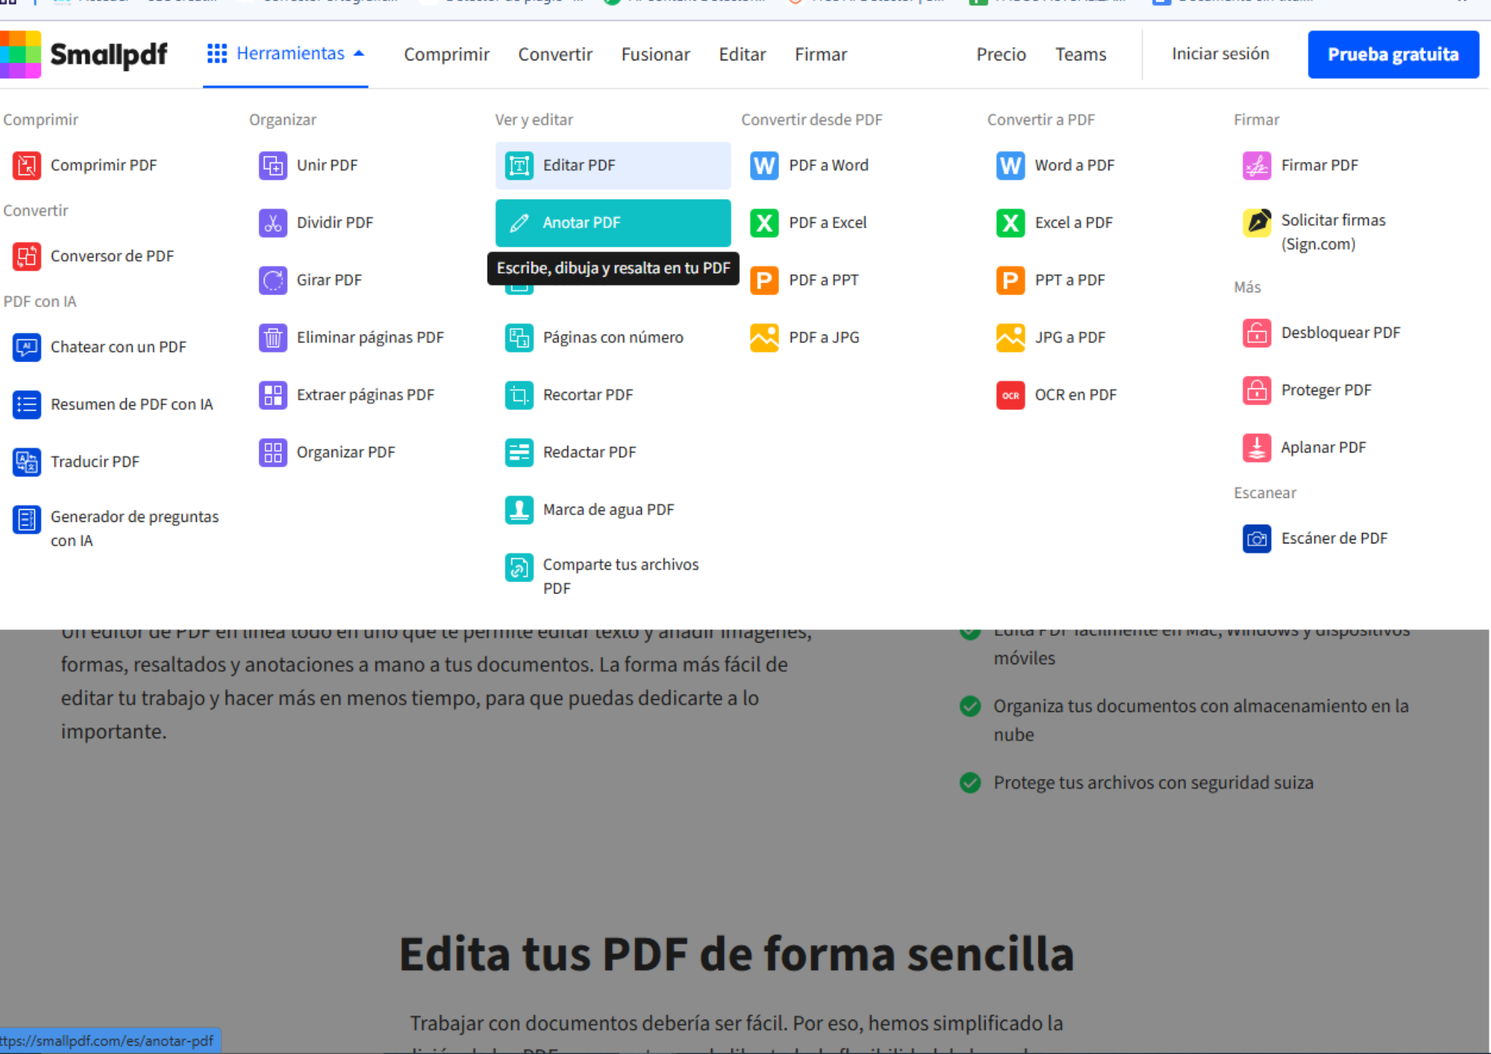Select Editar in the navigation bar

pyautogui.click(x=743, y=54)
